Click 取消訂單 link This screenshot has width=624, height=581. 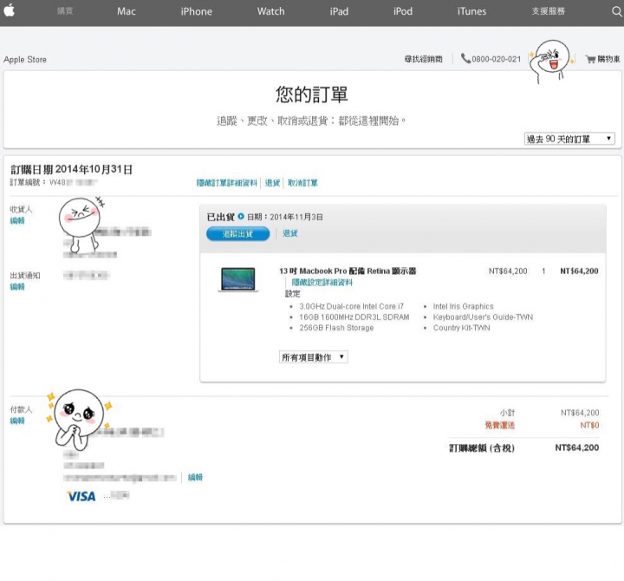302,183
